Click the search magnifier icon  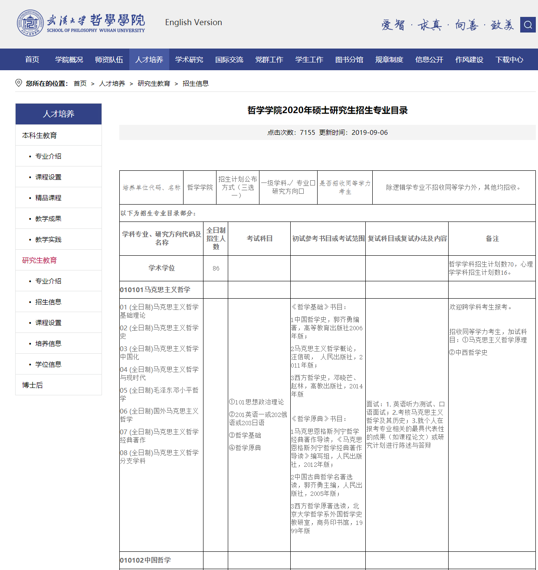(x=528, y=25)
